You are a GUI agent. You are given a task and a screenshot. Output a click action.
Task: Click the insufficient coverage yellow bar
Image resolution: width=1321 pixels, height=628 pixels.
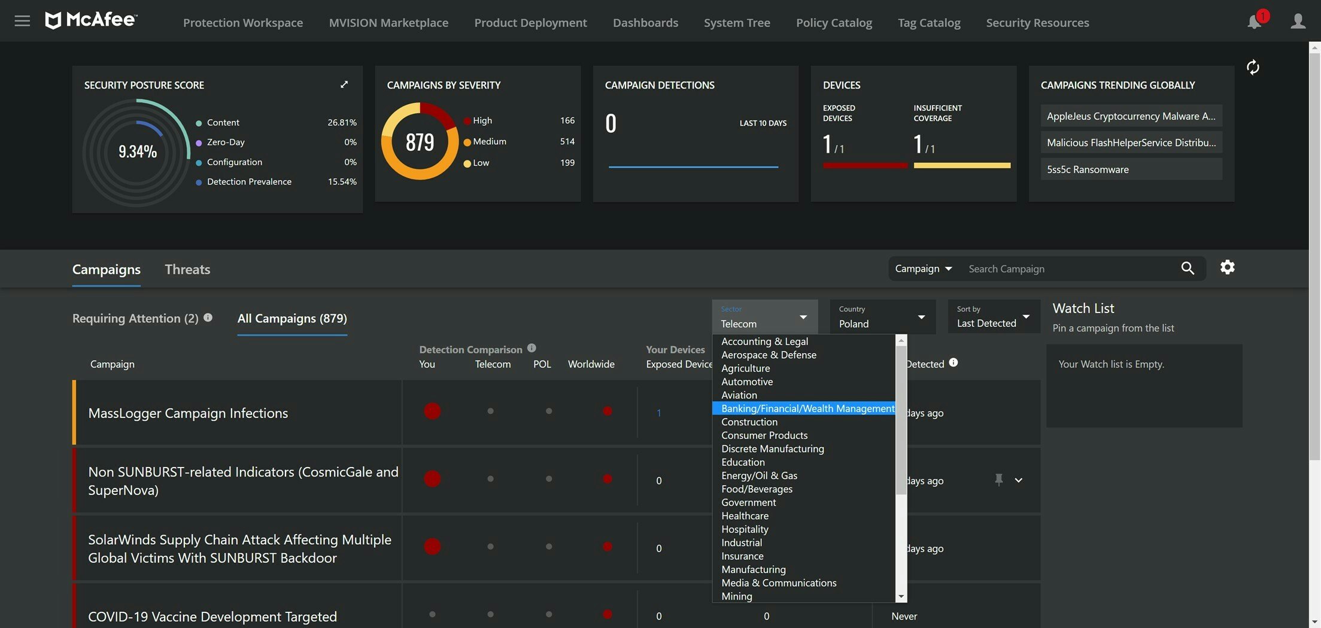pos(962,165)
